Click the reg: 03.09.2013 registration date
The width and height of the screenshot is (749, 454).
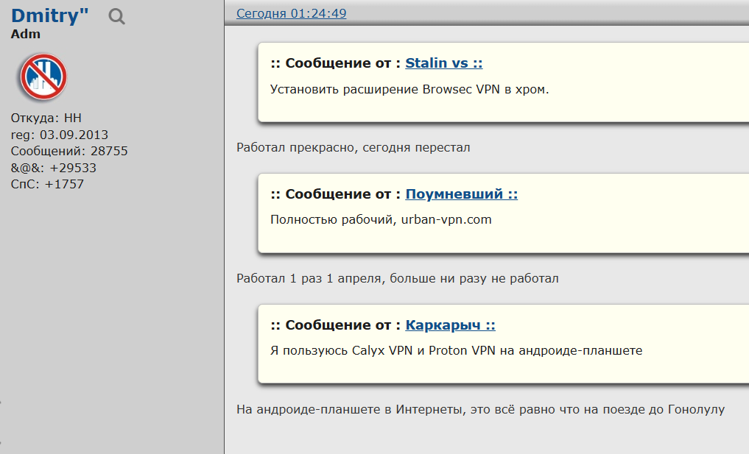click(x=60, y=135)
